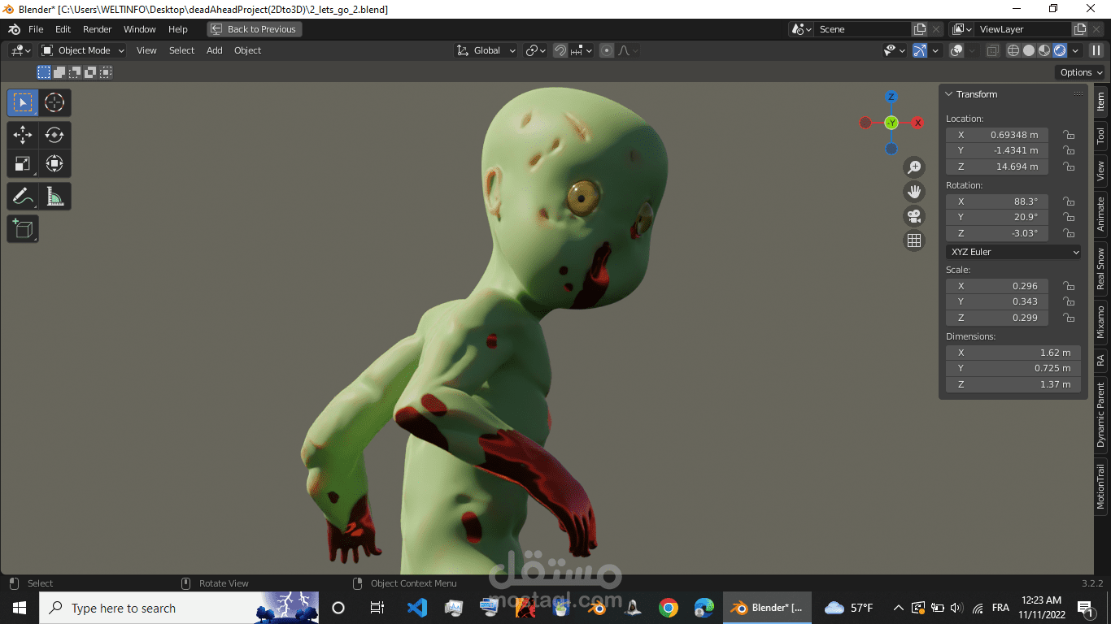Image resolution: width=1111 pixels, height=624 pixels.
Task: Open the Window menu
Action: [139, 29]
